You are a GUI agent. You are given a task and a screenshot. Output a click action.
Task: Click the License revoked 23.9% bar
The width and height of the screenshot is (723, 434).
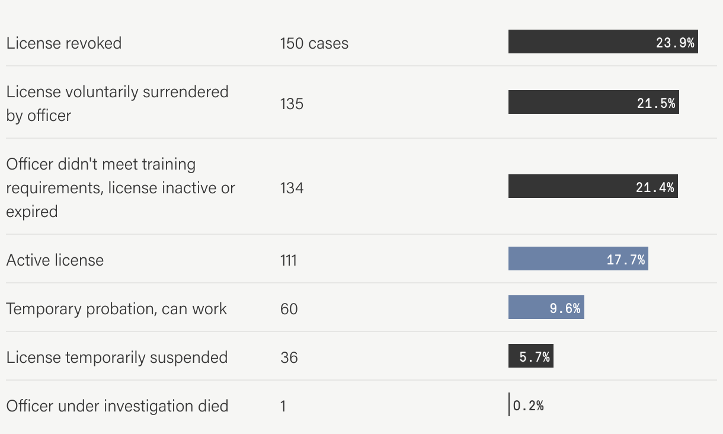603,42
